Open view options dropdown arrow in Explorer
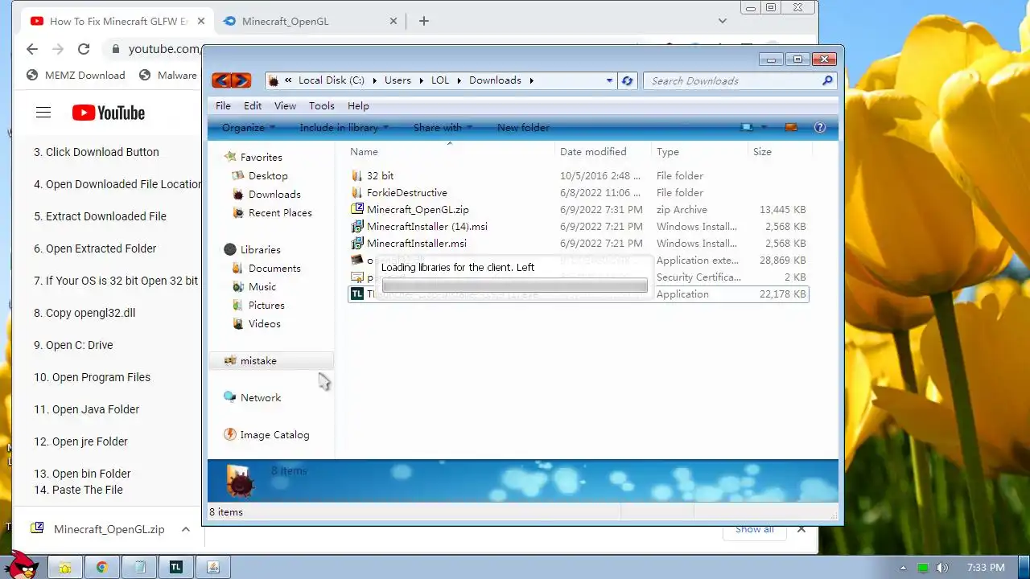This screenshot has height=579, width=1030. [764, 127]
